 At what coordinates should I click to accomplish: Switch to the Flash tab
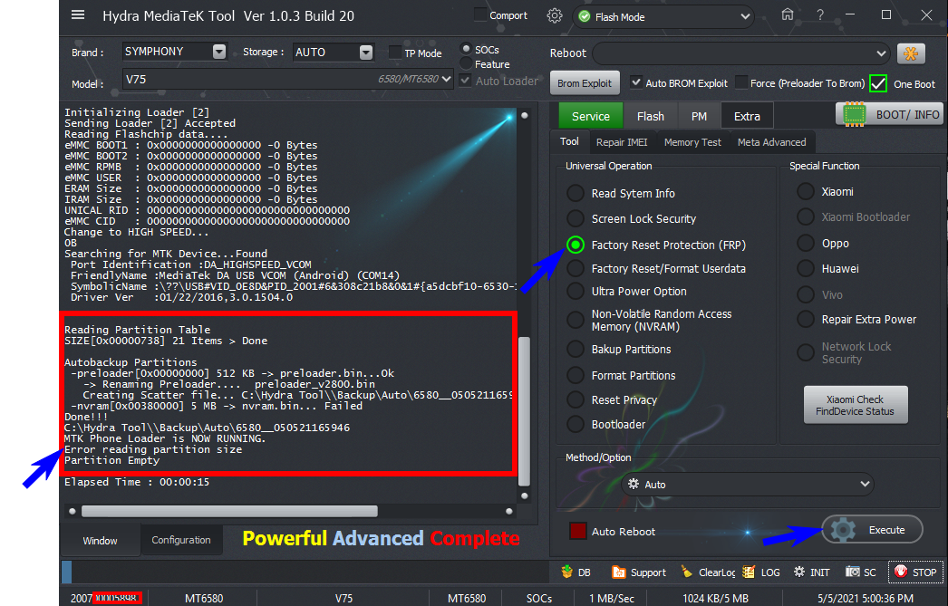pos(650,116)
